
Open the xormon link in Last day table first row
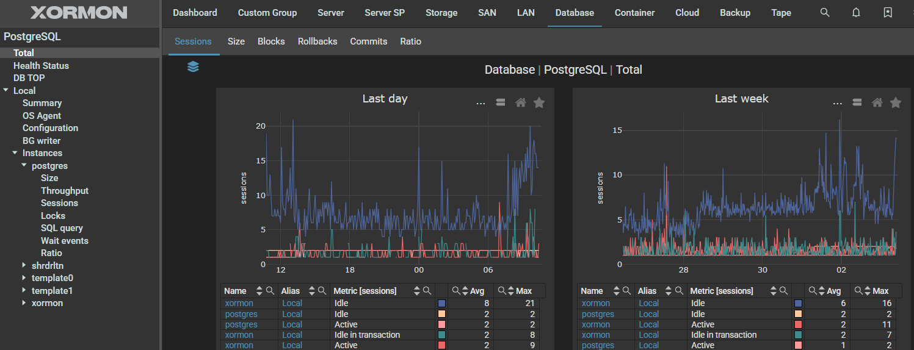pos(239,303)
